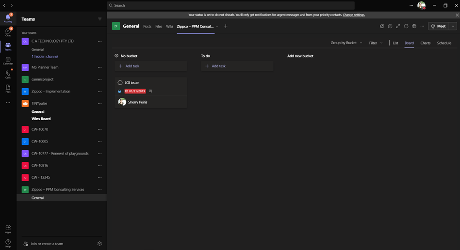Dismiss the do not disturb banner
This screenshot has height=250, width=460.
(457, 15)
